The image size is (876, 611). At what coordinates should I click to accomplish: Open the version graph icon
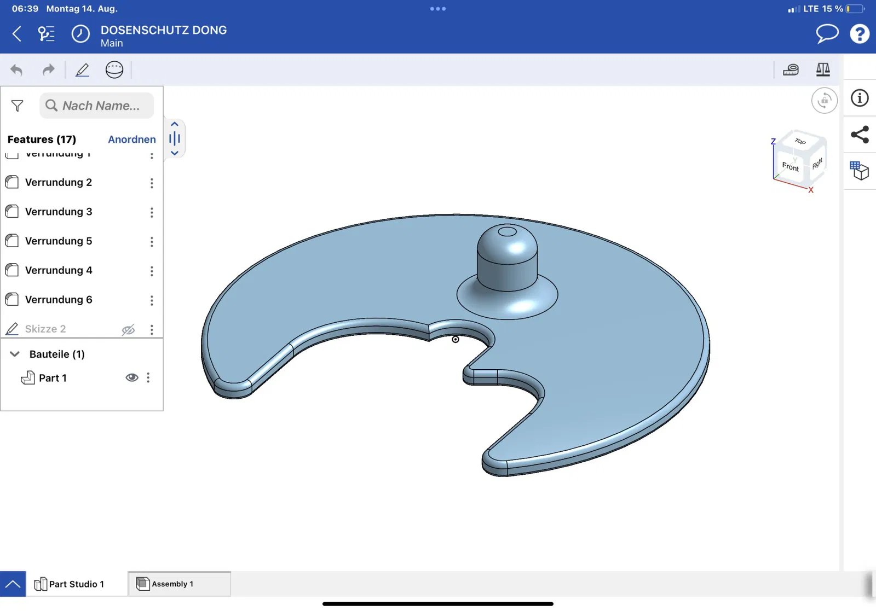pyautogui.click(x=47, y=34)
